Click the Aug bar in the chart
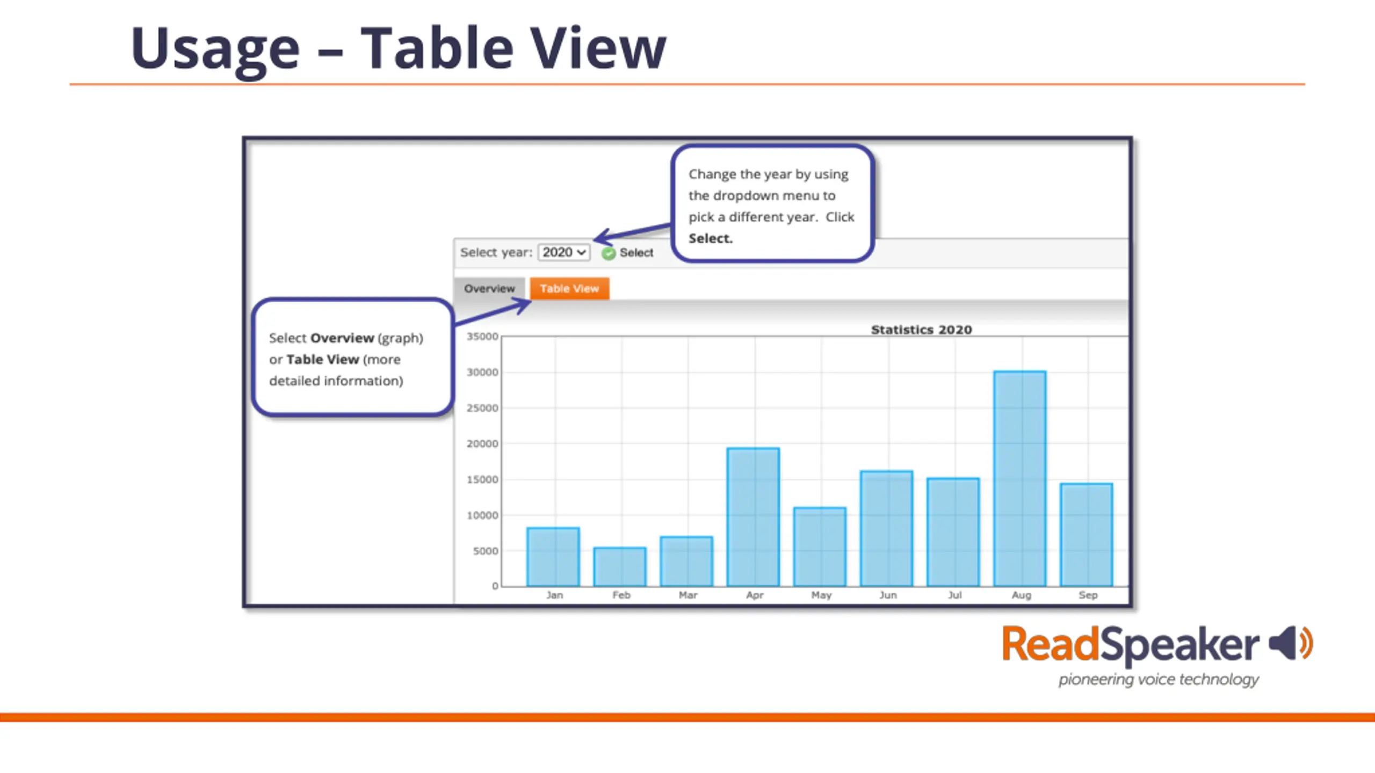Viewport: 1375px width, 773px height. (x=1019, y=478)
